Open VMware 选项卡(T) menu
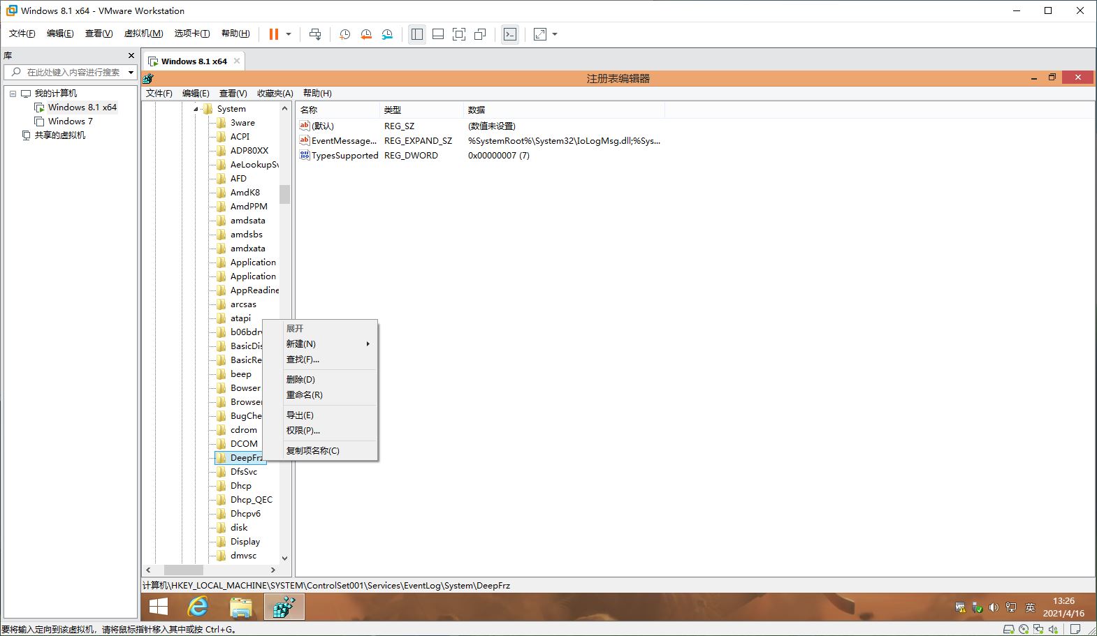The width and height of the screenshot is (1097, 636). (x=192, y=34)
